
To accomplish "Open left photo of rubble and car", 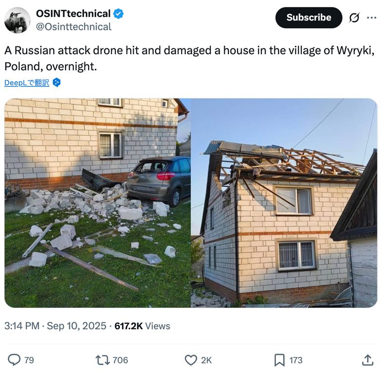I will (x=97, y=203).
